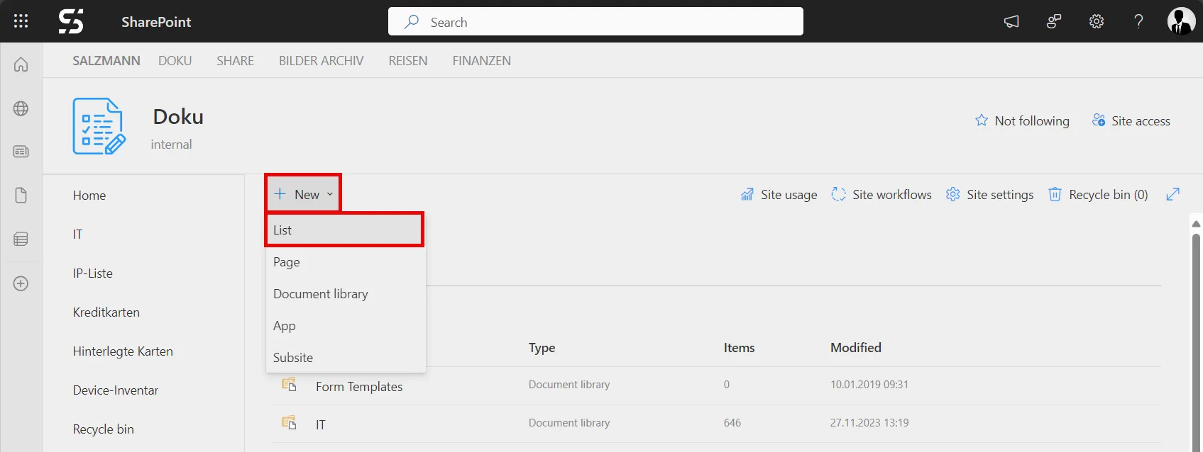This screenshot has height=452, width=1203.
Task: Click in the Search input box
Action: 595,22
